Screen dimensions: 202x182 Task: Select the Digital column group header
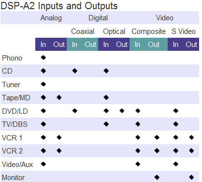pos(98,18)
